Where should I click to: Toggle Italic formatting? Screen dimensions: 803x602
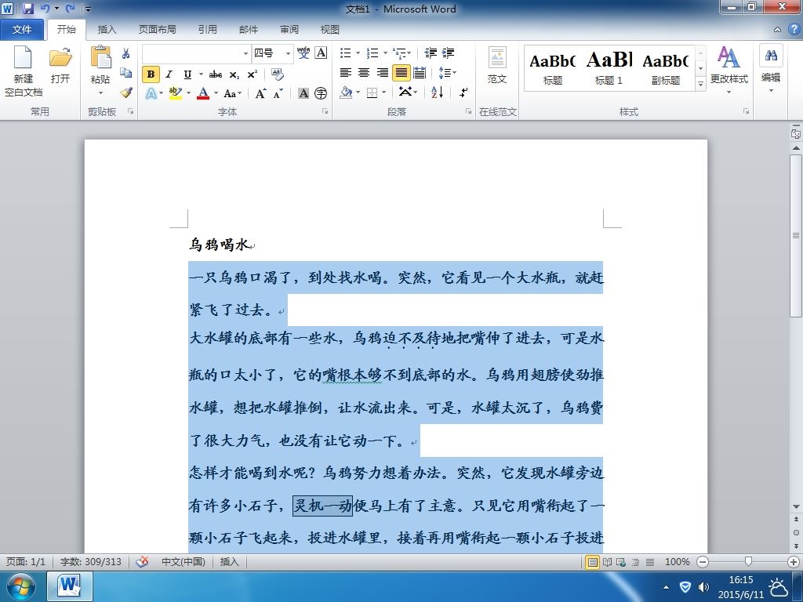pos(169,74)
